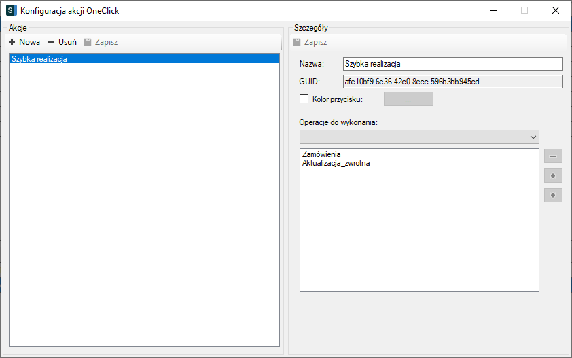Select Zamówienia in the operations list
The width and height of the screenshot is (572, 358).
point(322,154)
